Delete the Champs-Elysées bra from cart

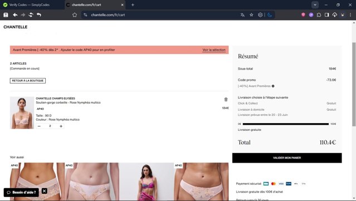(226, 100)
